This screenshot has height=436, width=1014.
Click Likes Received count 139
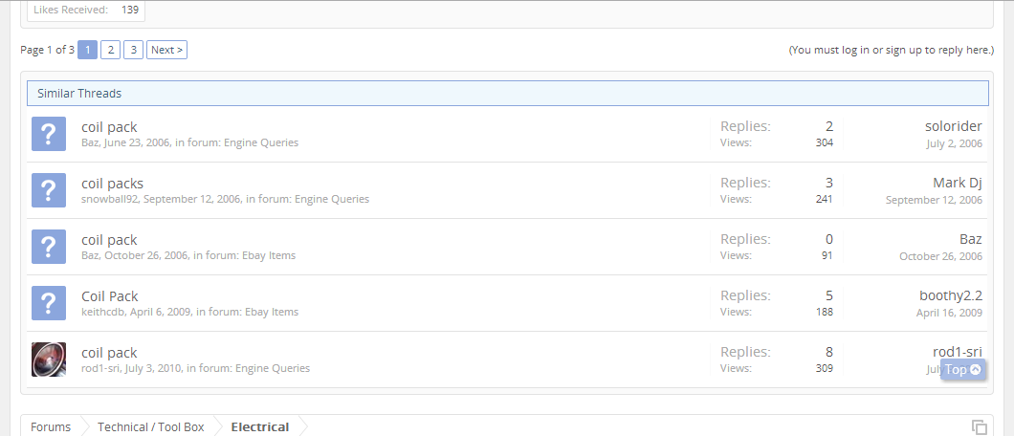[x=130, y=10]
